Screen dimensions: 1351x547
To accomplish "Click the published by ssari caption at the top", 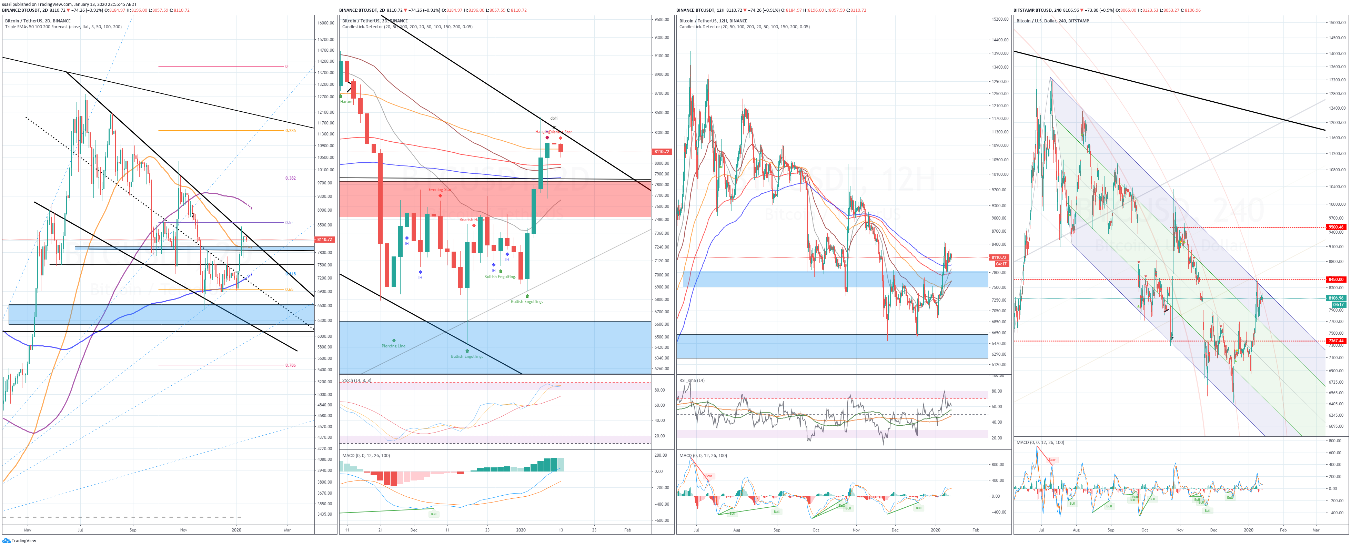I will (69, 4).
